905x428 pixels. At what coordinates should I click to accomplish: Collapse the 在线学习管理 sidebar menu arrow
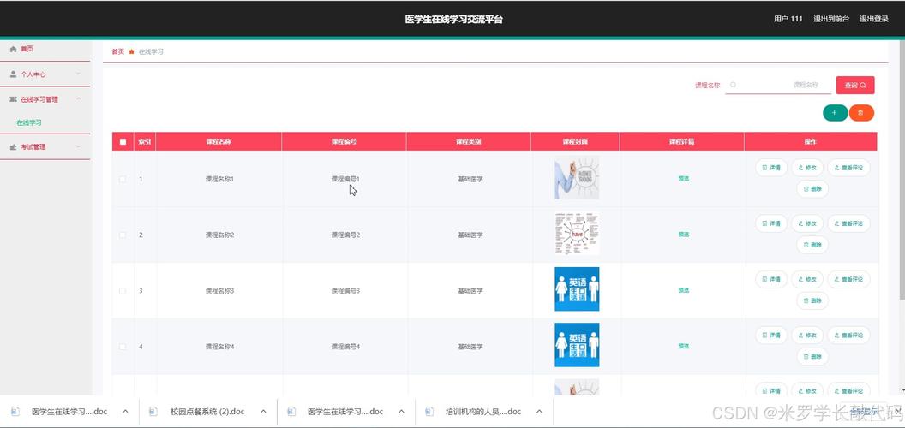click(x=79, y=99)
